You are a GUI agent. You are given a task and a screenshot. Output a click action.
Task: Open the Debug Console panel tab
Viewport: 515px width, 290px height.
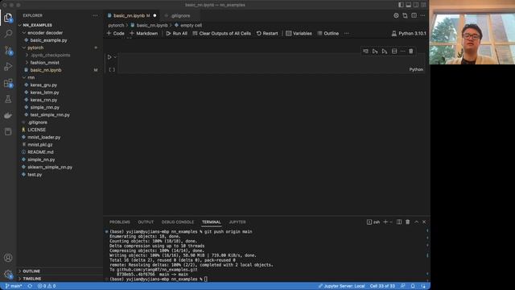click(x=178, y=222)
